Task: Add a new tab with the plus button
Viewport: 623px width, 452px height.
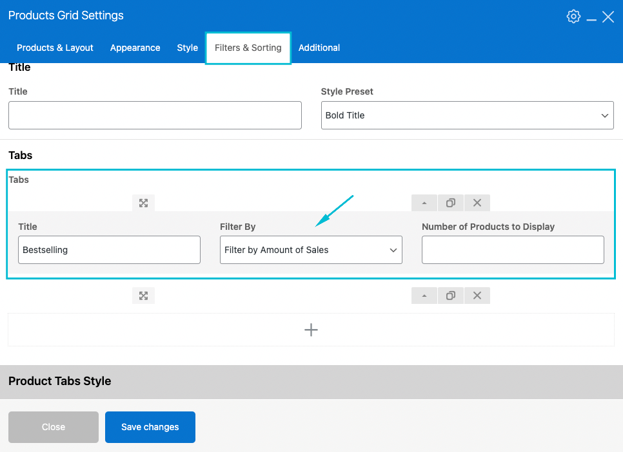Action: [x=311, y=330]
